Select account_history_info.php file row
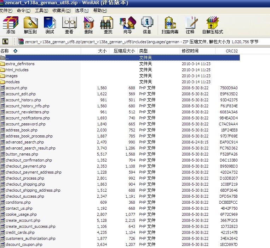 120,106
